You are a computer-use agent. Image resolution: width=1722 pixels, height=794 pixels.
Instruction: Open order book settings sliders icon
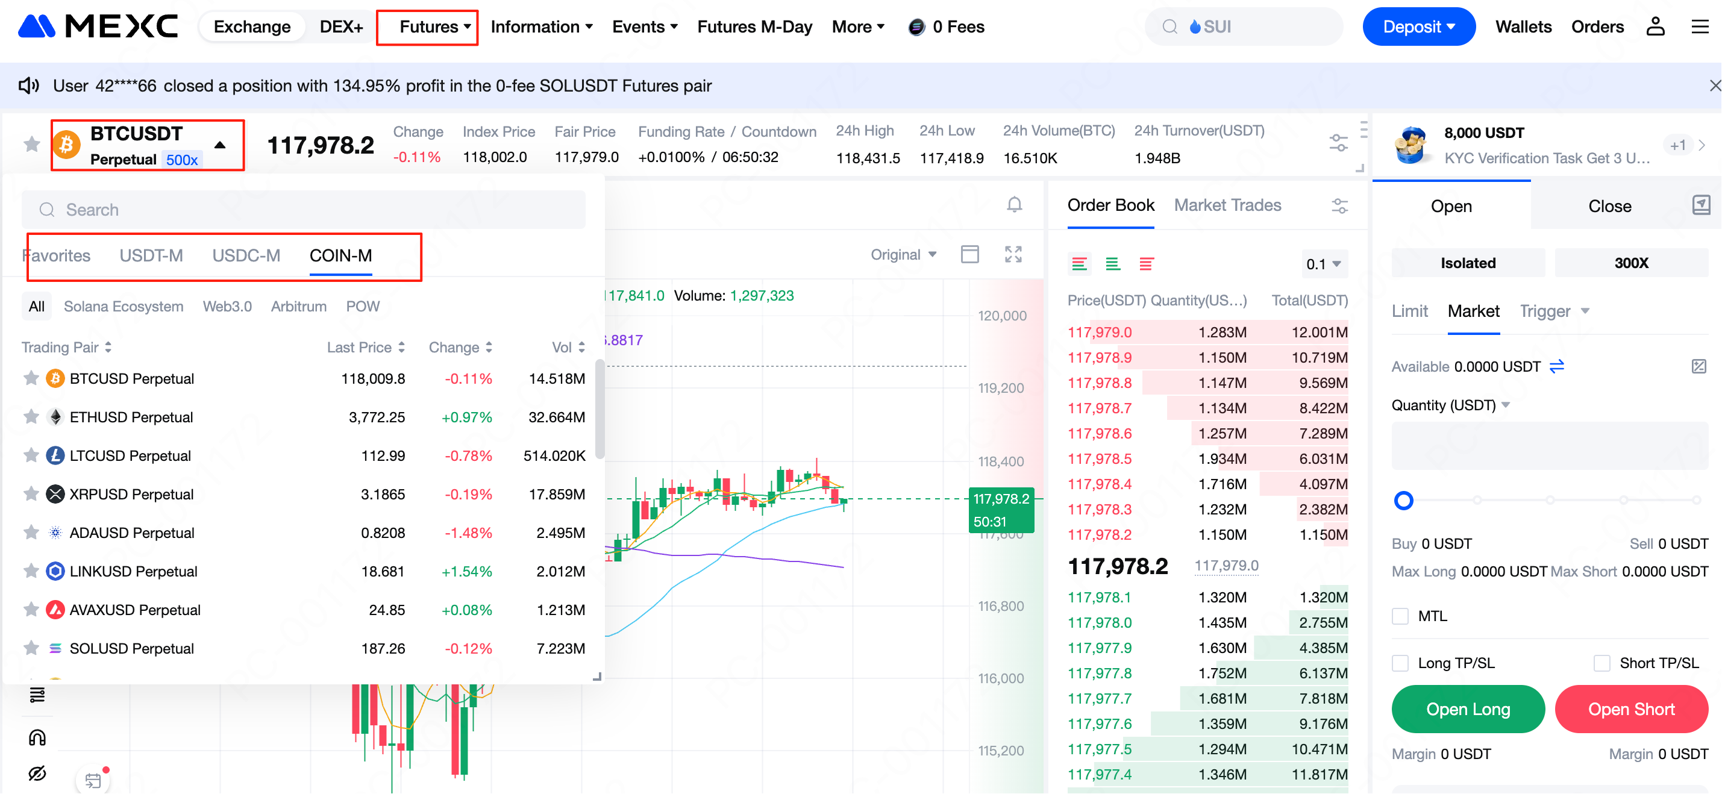point(1339,206)
